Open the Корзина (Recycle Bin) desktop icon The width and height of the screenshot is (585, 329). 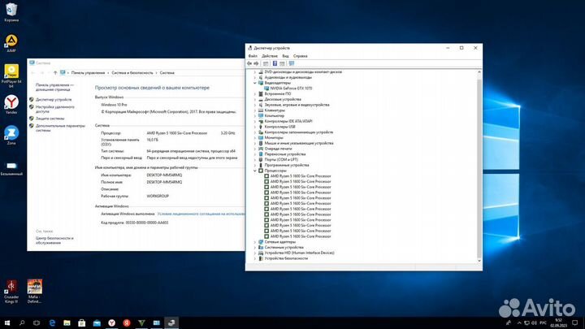(11, 9)
